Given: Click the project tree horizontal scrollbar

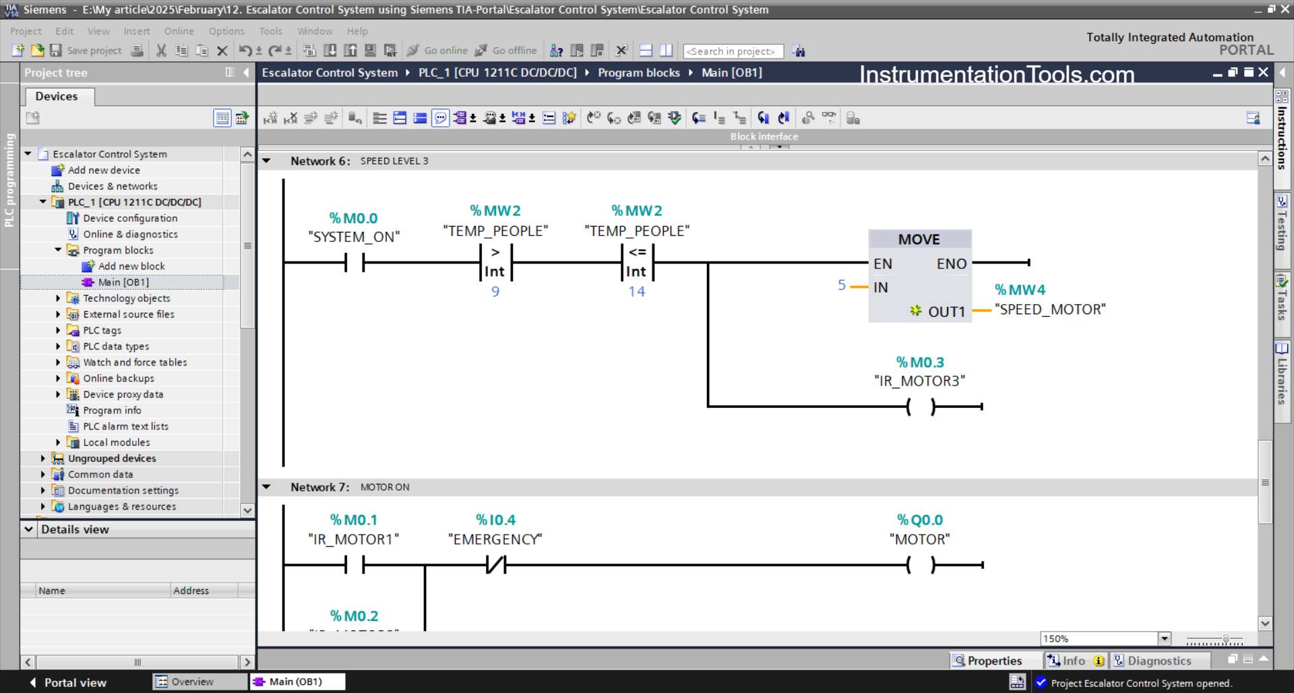Looking at the screenshot, I should coord(137,662).
